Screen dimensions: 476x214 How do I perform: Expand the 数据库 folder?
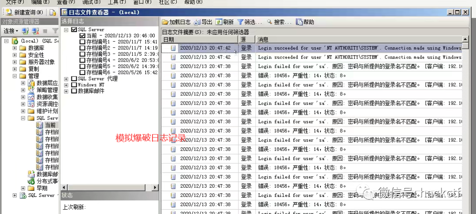coord(15,48)
